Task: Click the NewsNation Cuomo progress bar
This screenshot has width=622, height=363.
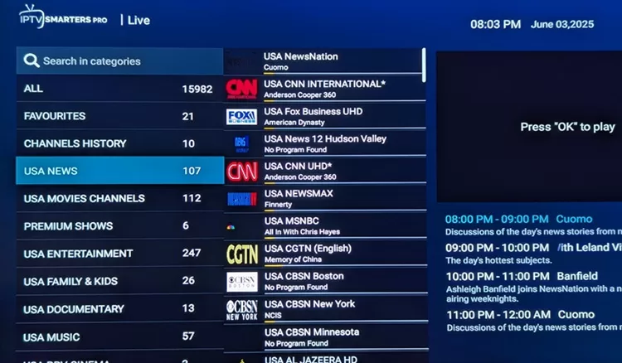Action: point(343,73)
